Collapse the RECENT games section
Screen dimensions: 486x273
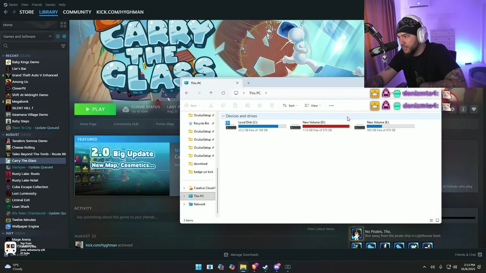coord(3,56)
